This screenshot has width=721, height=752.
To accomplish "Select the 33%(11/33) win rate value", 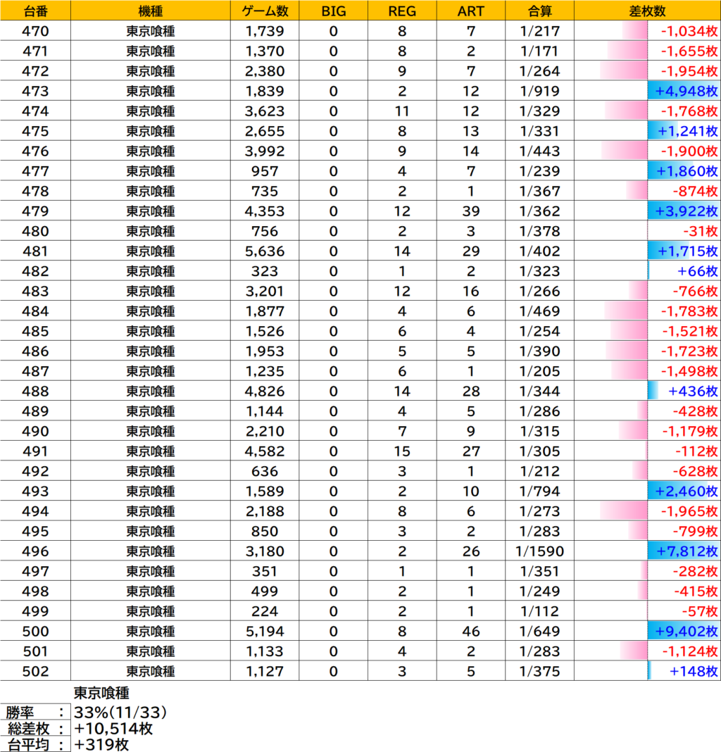I will [120, 712].
